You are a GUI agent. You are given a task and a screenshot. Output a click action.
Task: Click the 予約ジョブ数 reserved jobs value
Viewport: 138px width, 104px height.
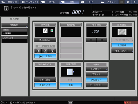click(112, 15)
